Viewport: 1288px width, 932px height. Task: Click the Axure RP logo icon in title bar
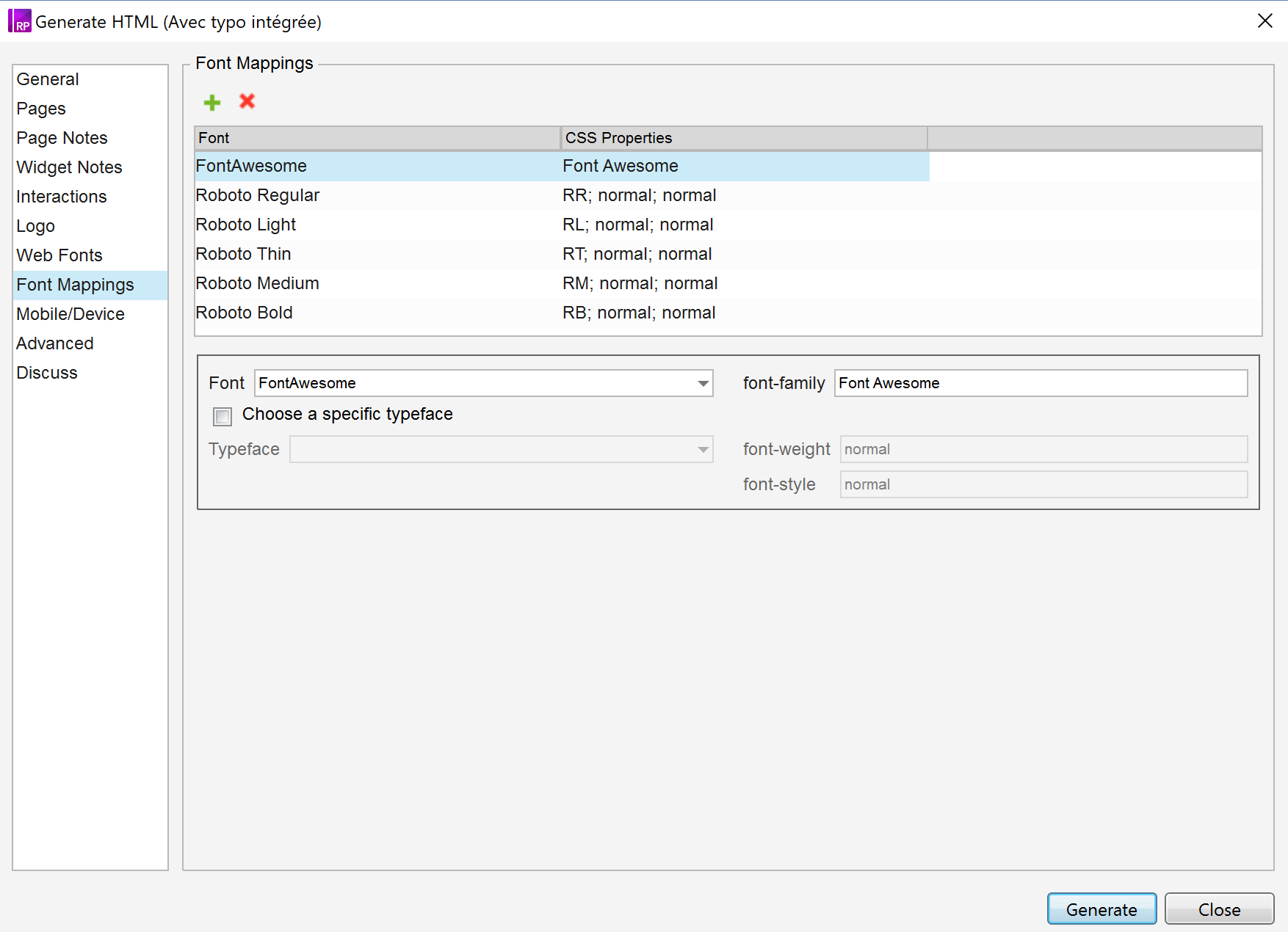click(19, 20)
